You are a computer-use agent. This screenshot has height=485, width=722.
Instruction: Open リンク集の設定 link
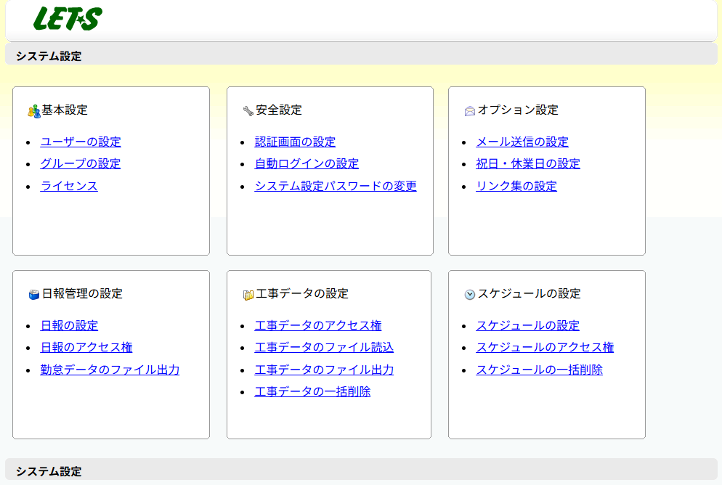[516, 187]
